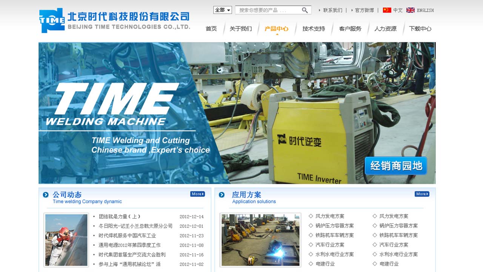Open 产品中心 menu item
Screen dimensions: 483x272
point(277,29)
